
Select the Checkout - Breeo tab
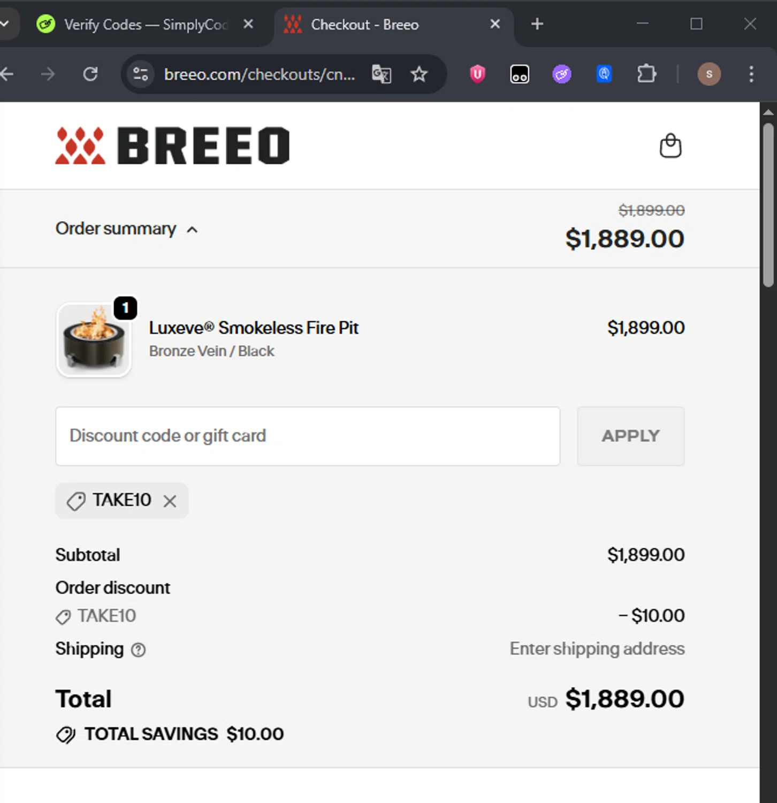point(375,25)
